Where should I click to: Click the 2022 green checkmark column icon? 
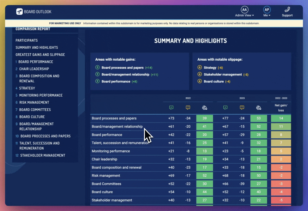(x=171, y=108)
